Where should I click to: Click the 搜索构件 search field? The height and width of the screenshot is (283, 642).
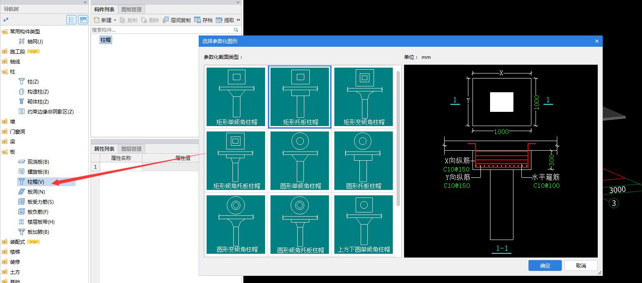coord(162,30)
